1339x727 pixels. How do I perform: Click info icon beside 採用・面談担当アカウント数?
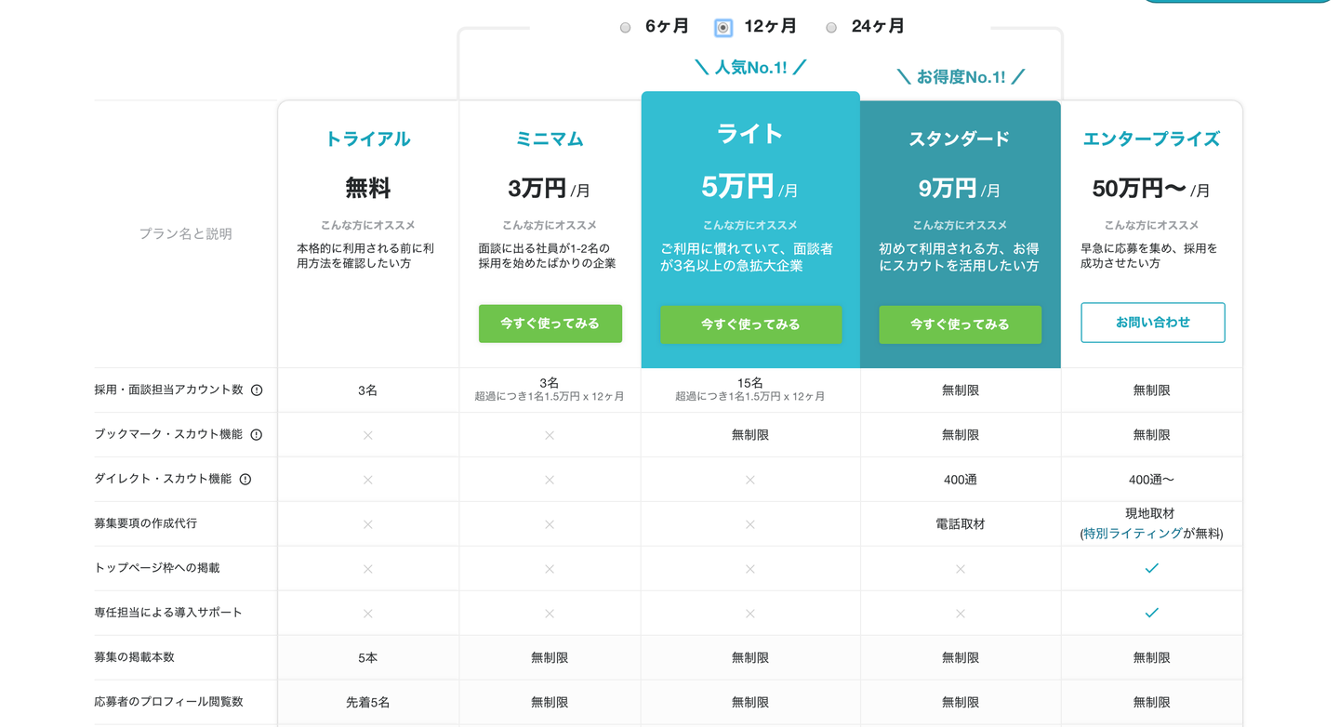pyautogui.click(x=257, y=390)
